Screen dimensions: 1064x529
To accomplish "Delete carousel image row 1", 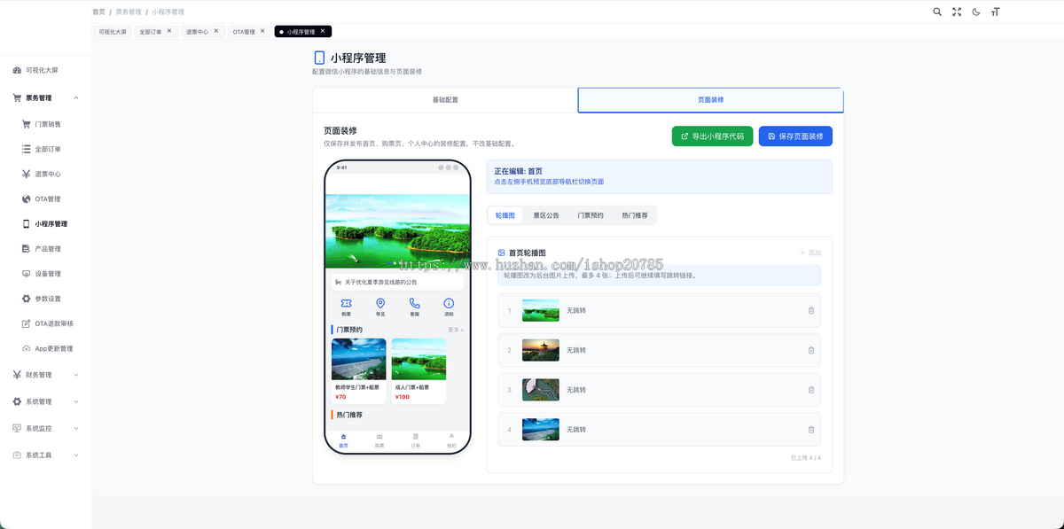I will coord(811,310).
